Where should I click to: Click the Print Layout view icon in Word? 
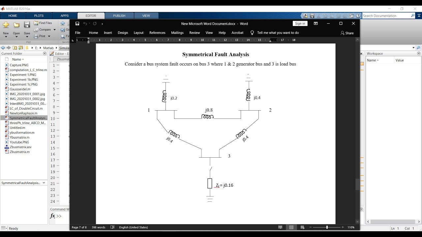pos(291,227)
